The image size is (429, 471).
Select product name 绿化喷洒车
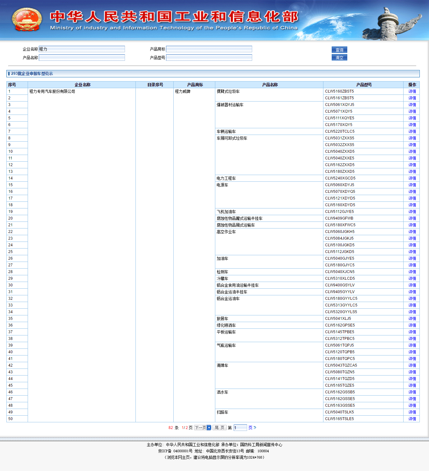click(x=226, y=325)
